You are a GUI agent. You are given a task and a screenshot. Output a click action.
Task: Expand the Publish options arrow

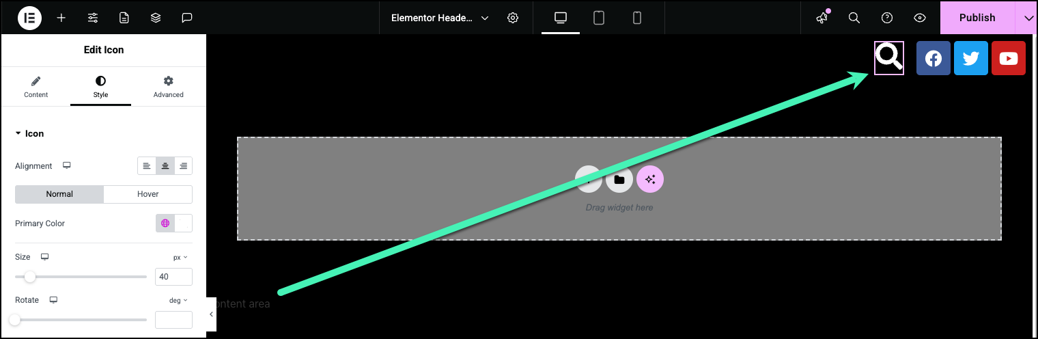tap(1028, 18)
